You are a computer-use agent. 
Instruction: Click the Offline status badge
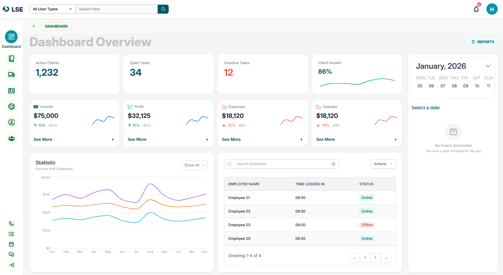[x=367, y=225]
